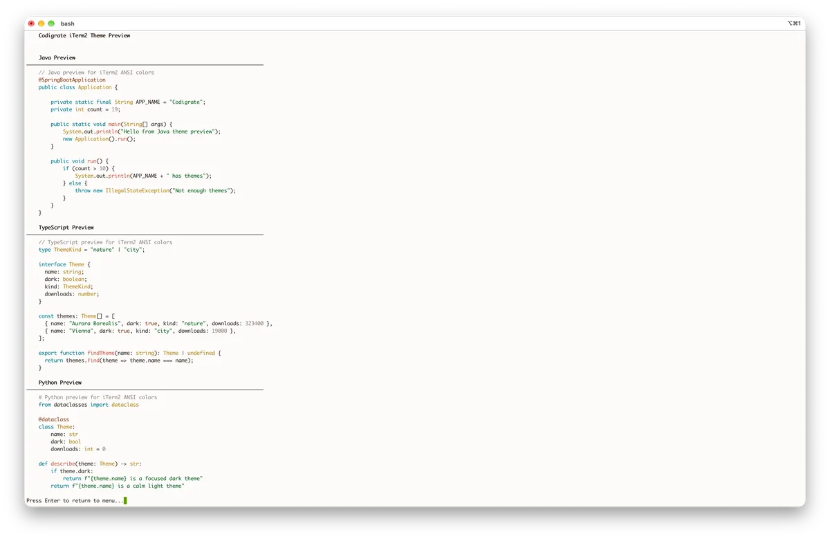Click the APP_NAME = "Codigrate" declaration line
Screen dimensions: 830x539
(x=128, y=102)
